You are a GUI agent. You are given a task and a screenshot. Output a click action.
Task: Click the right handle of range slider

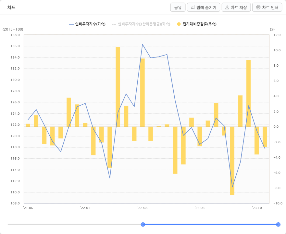pyautogui.click(x=278, y=225)
